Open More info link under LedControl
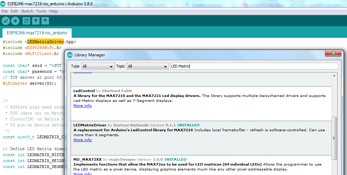Viewport: 347px width, 175px height. coord(82,105)
